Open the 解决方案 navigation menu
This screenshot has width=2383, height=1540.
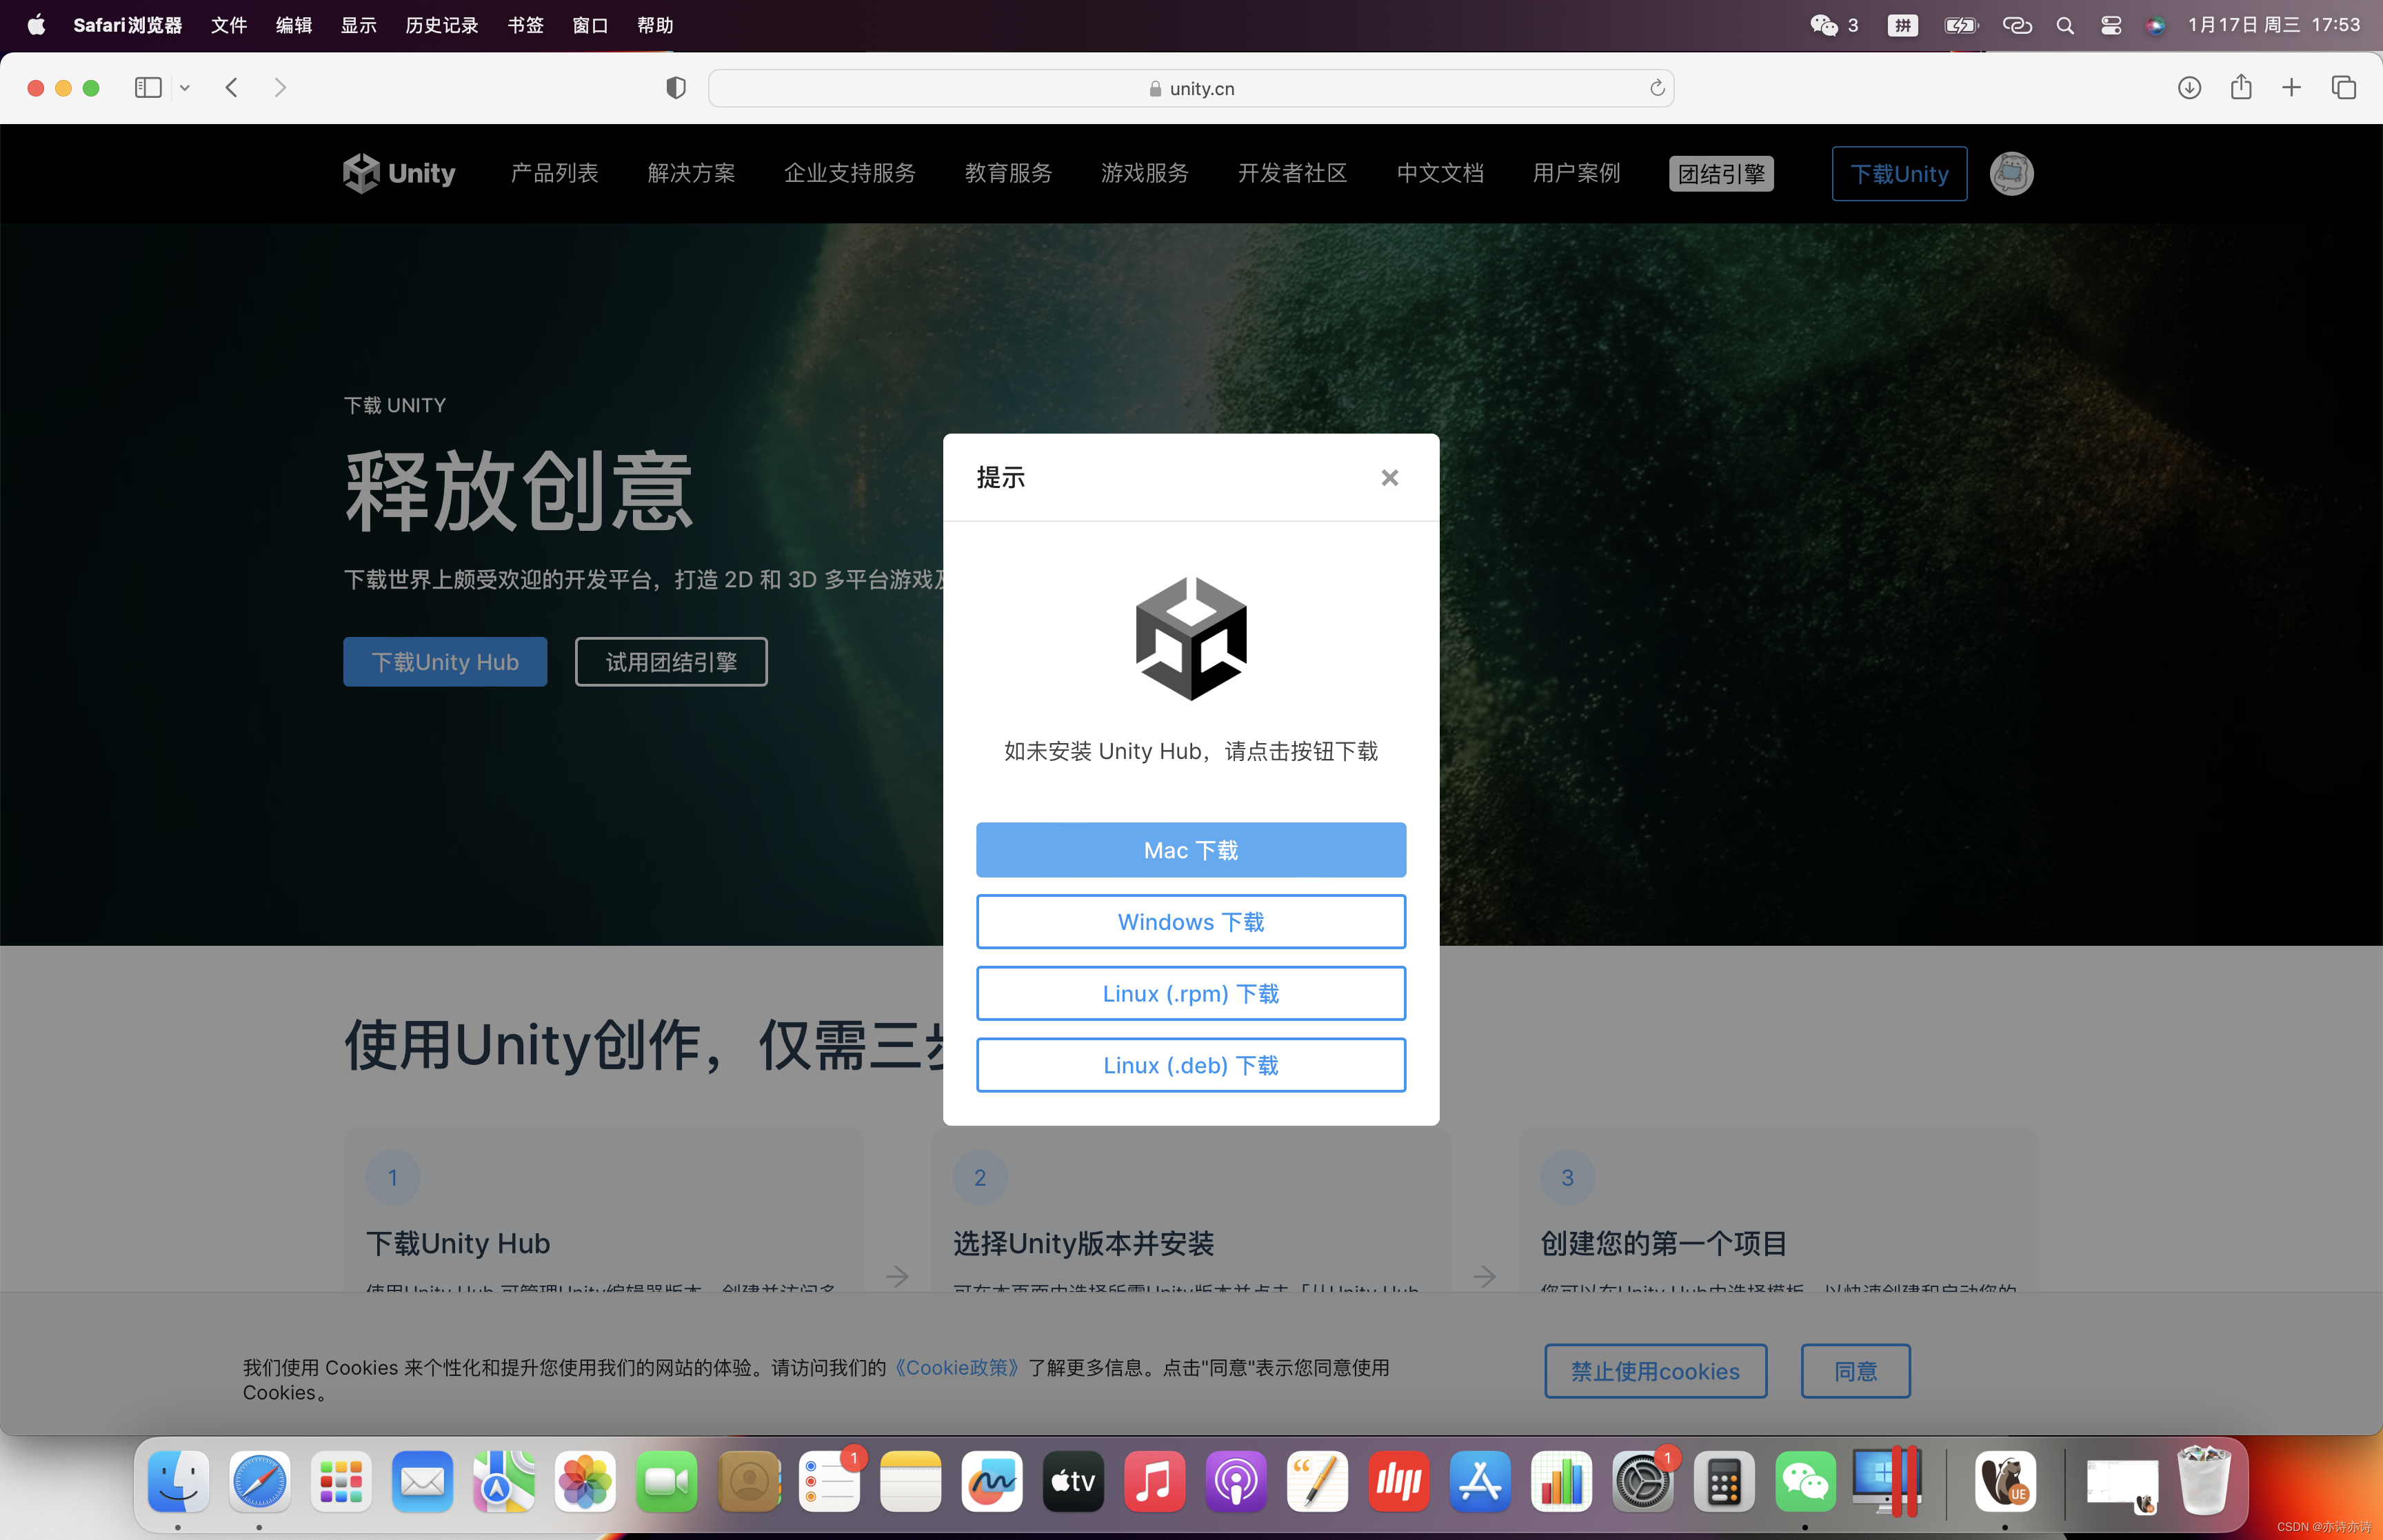691,173
